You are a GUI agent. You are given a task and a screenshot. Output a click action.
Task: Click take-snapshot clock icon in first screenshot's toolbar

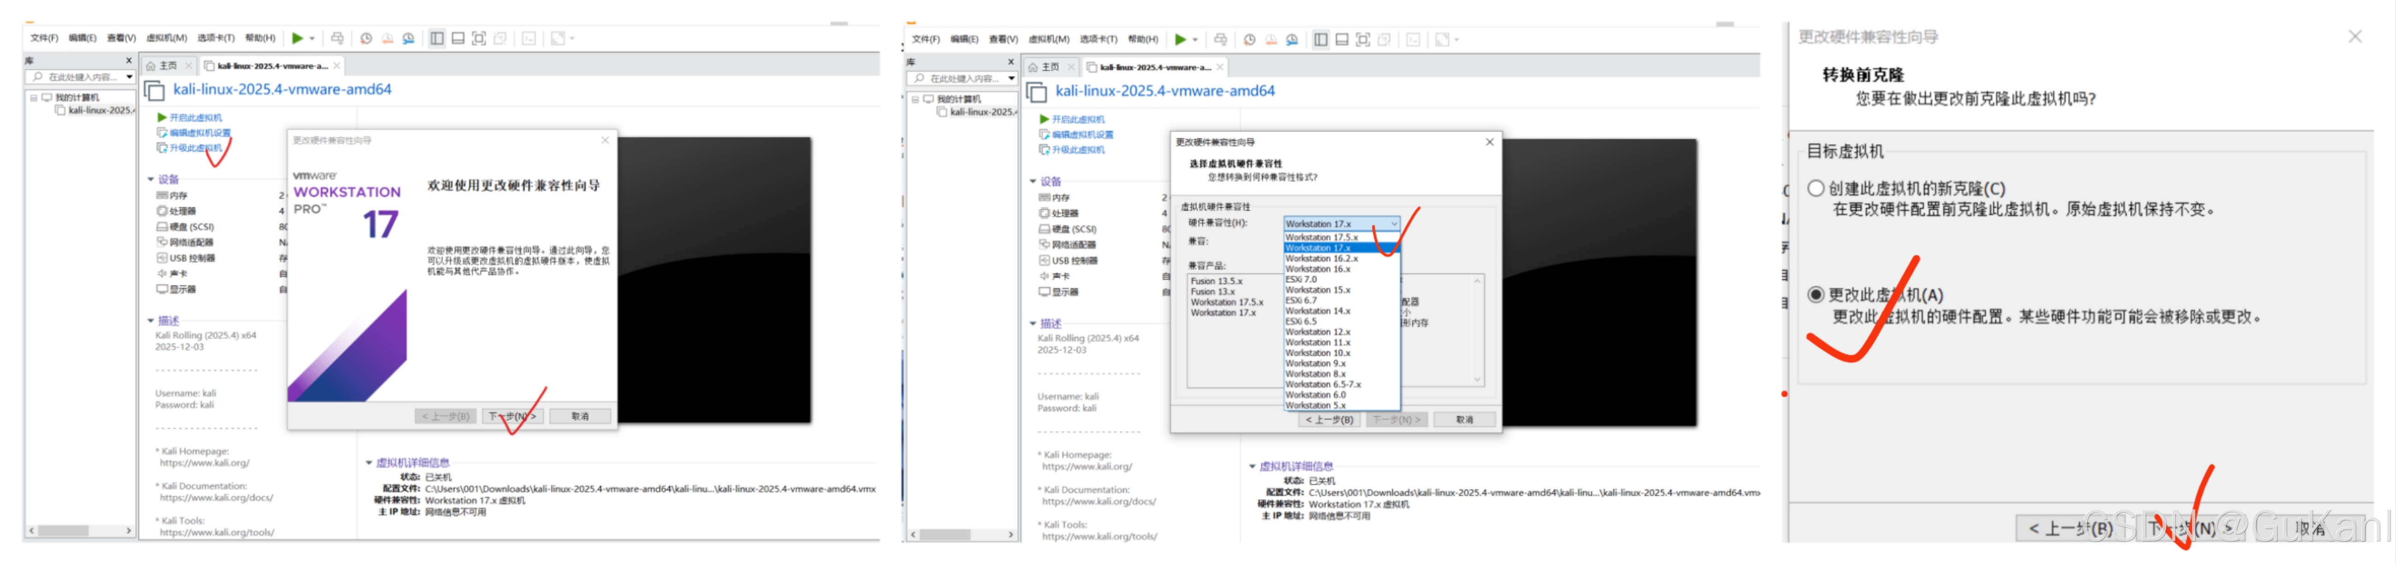click(x=366, y=38)
